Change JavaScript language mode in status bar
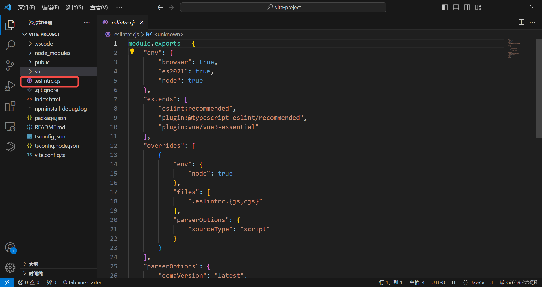 482,282
